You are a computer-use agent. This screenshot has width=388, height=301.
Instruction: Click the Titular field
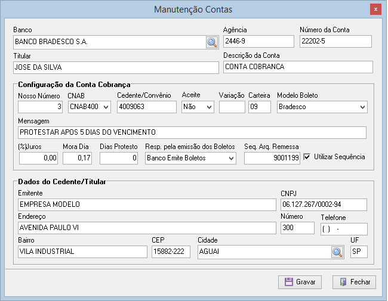(116, 67)
